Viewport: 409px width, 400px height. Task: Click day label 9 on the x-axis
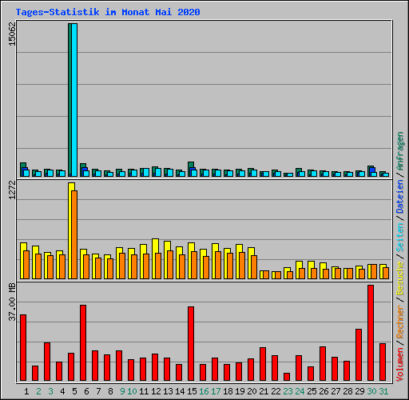point(122,391)
